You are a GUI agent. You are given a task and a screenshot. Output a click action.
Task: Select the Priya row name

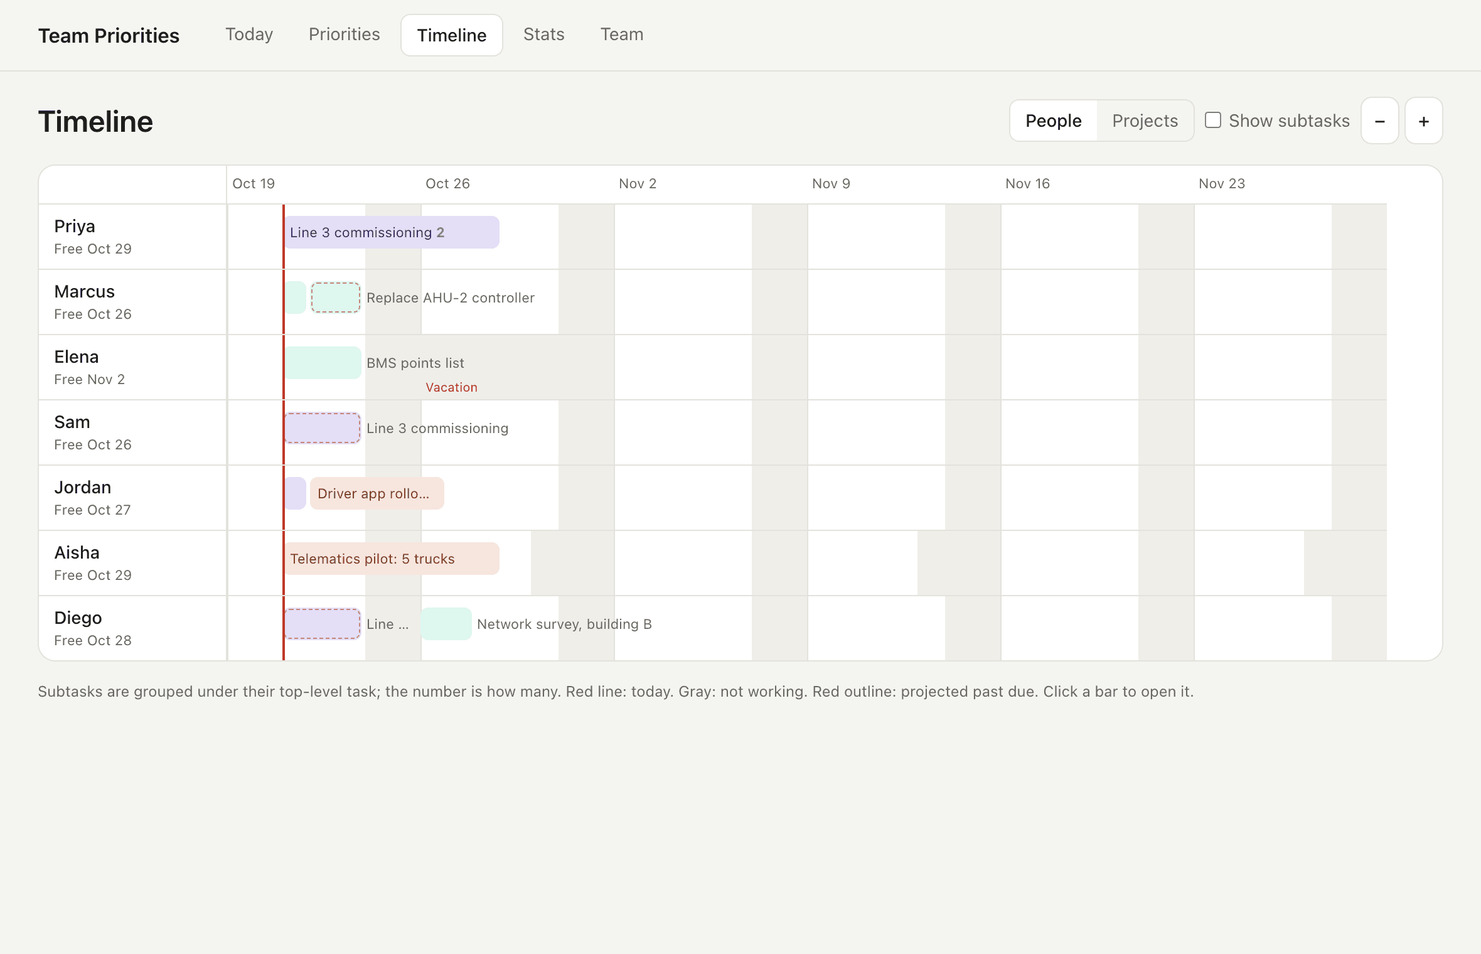(75, 226)
